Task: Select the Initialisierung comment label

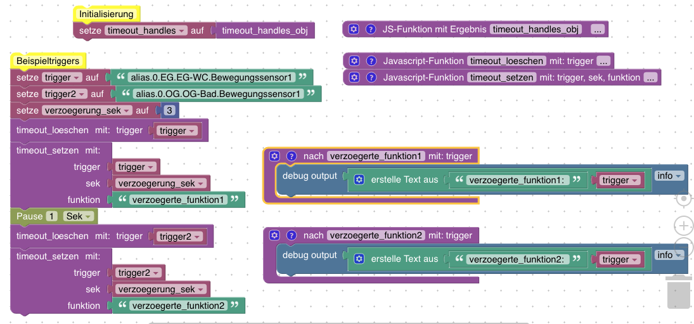Action: click(x=106, y=14)
